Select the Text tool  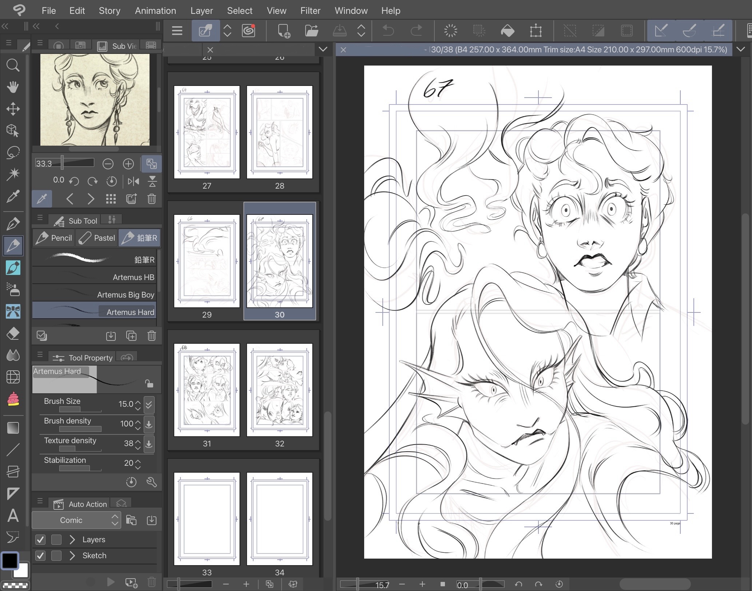[13, 516]
